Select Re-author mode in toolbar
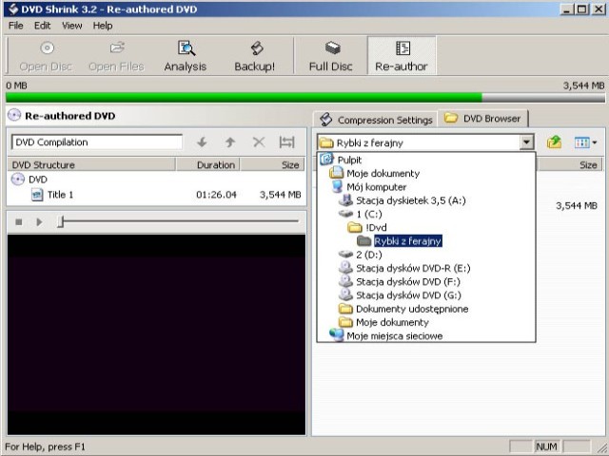Viewport: 609px width, 456px height. click(402, 56)
